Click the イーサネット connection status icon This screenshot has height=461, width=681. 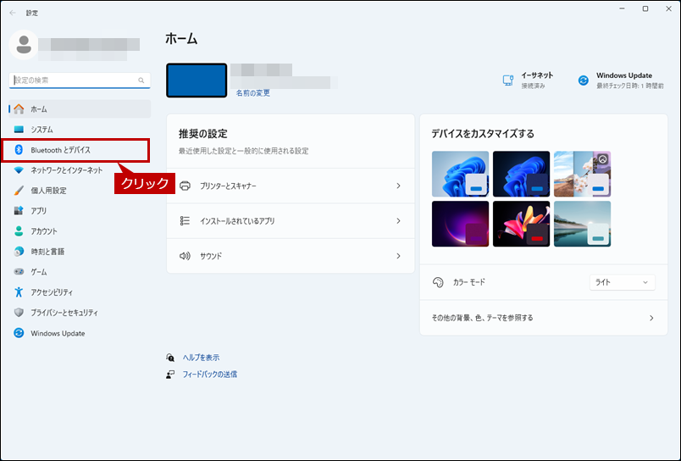coord(507,81)
